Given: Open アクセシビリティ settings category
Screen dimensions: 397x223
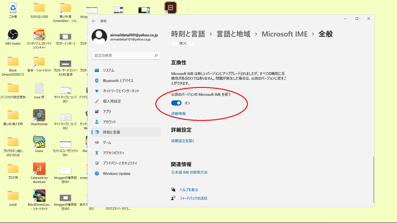Looking at the screenshot, I should pos(126,153).
